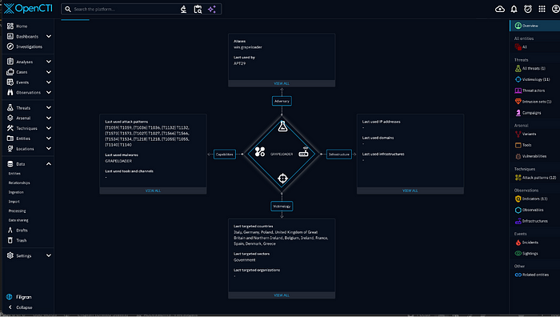This screenshot has height=317, width=560.
Task: Click VIEW ALL in Capabilities card
Action: pos(153,191)
